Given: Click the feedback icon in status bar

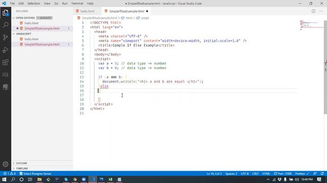Looking at the screenshot, I should 315,174.
